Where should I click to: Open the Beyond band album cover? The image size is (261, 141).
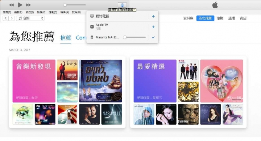point(188,70)
